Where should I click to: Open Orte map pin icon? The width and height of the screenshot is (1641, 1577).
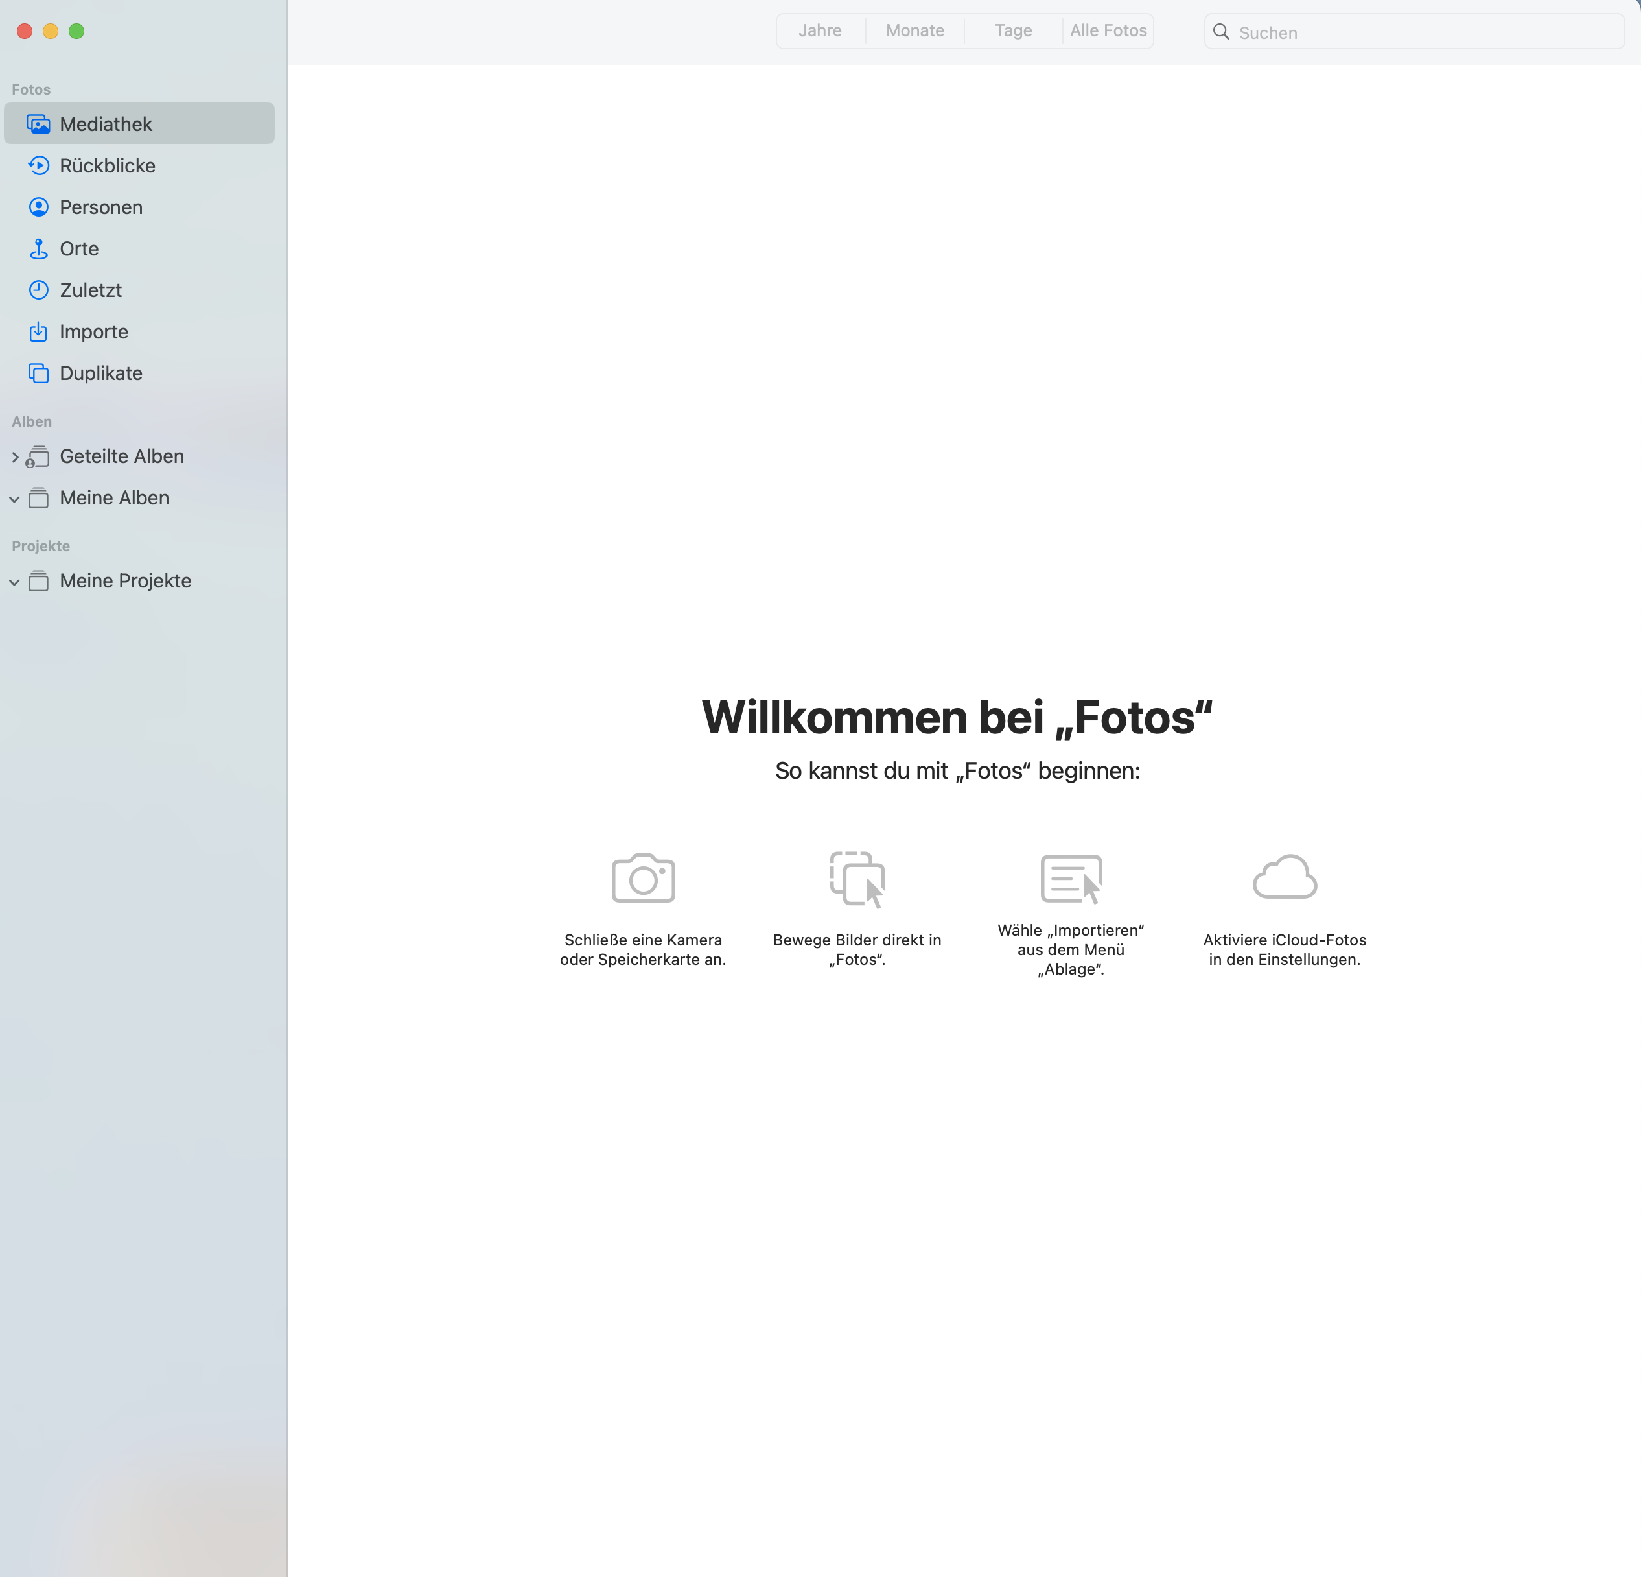point(38,249)
